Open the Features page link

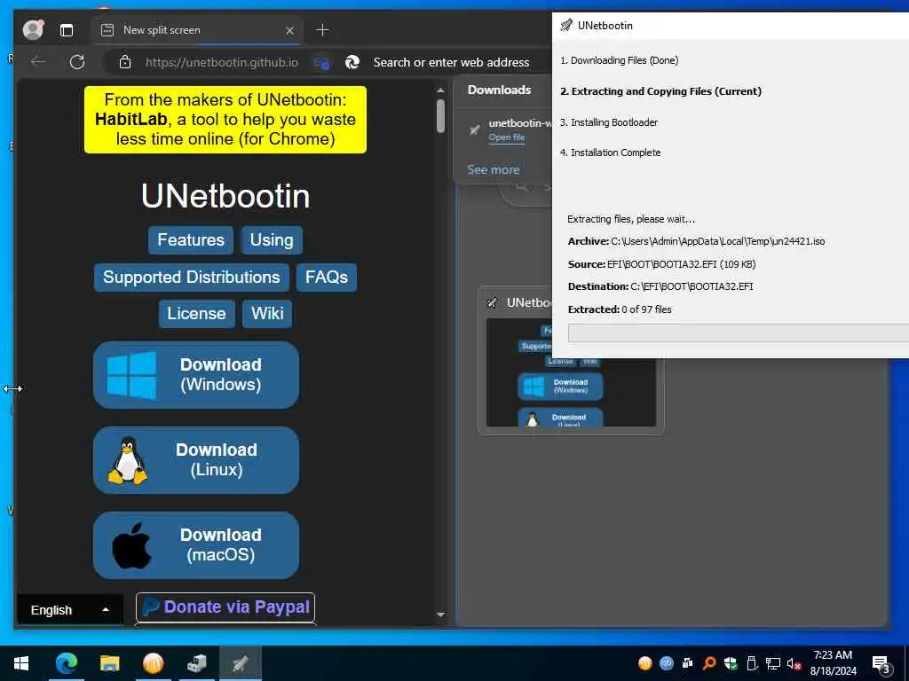click(x=191, y=239)
